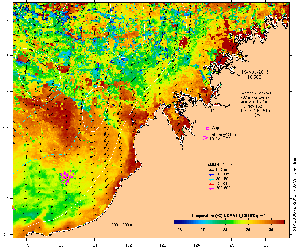The height and width of the screenshot is (248, 299).
Task: Click the colorbar tick label 29
Action: coord(248,230)
